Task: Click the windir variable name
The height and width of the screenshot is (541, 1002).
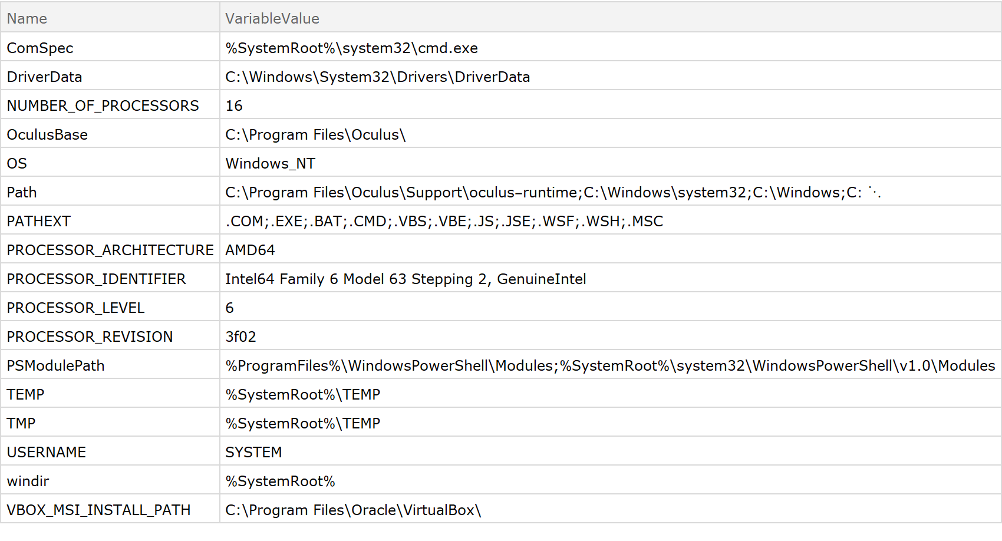Action: [x=28, y=481]
